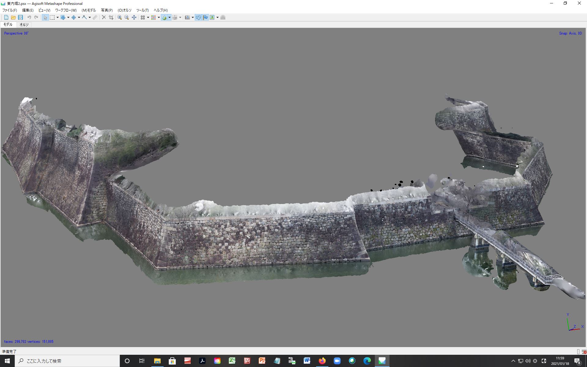Select the Ruler measurement tool
Viewport: 587px width, 367px height.
pyautogui.click(x=95, y=17)
